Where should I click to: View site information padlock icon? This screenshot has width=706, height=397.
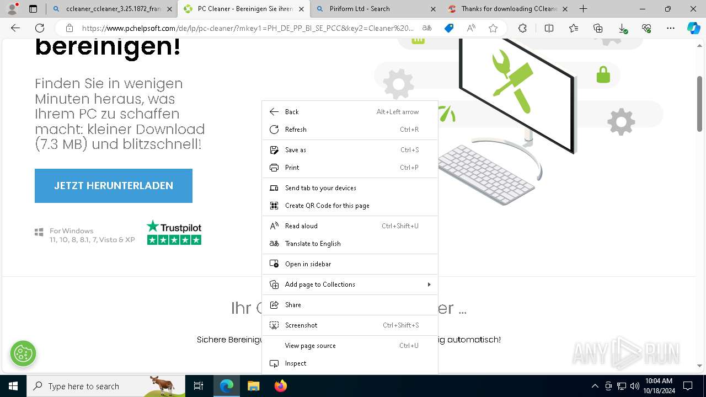click(69, 28)
